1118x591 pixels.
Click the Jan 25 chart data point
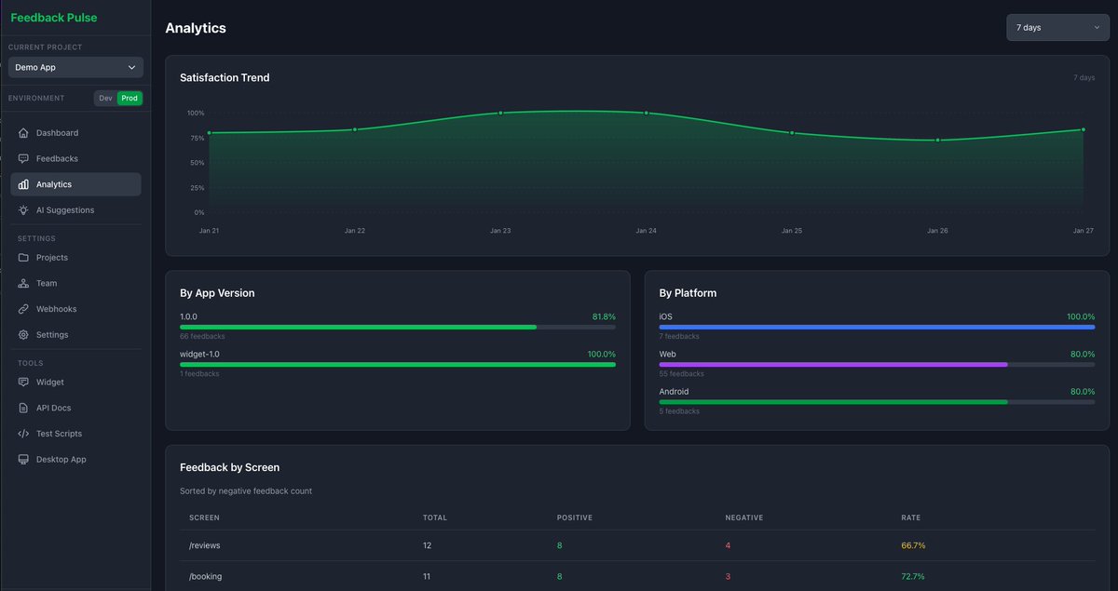[792, 133]
